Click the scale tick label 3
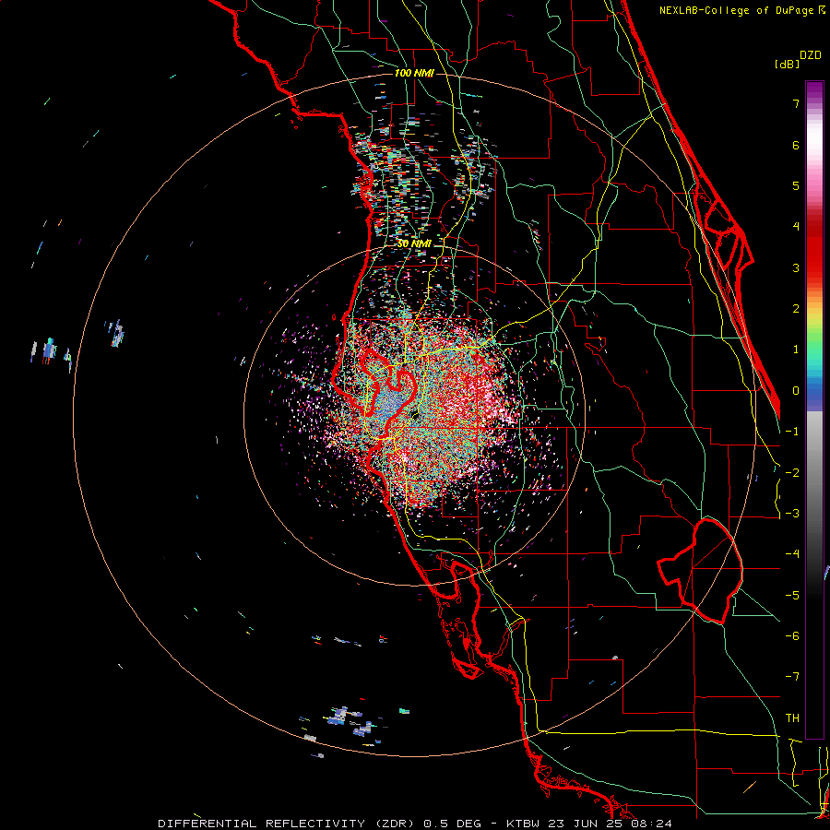This screenshot has height=830, width=830. coord(796,267)
